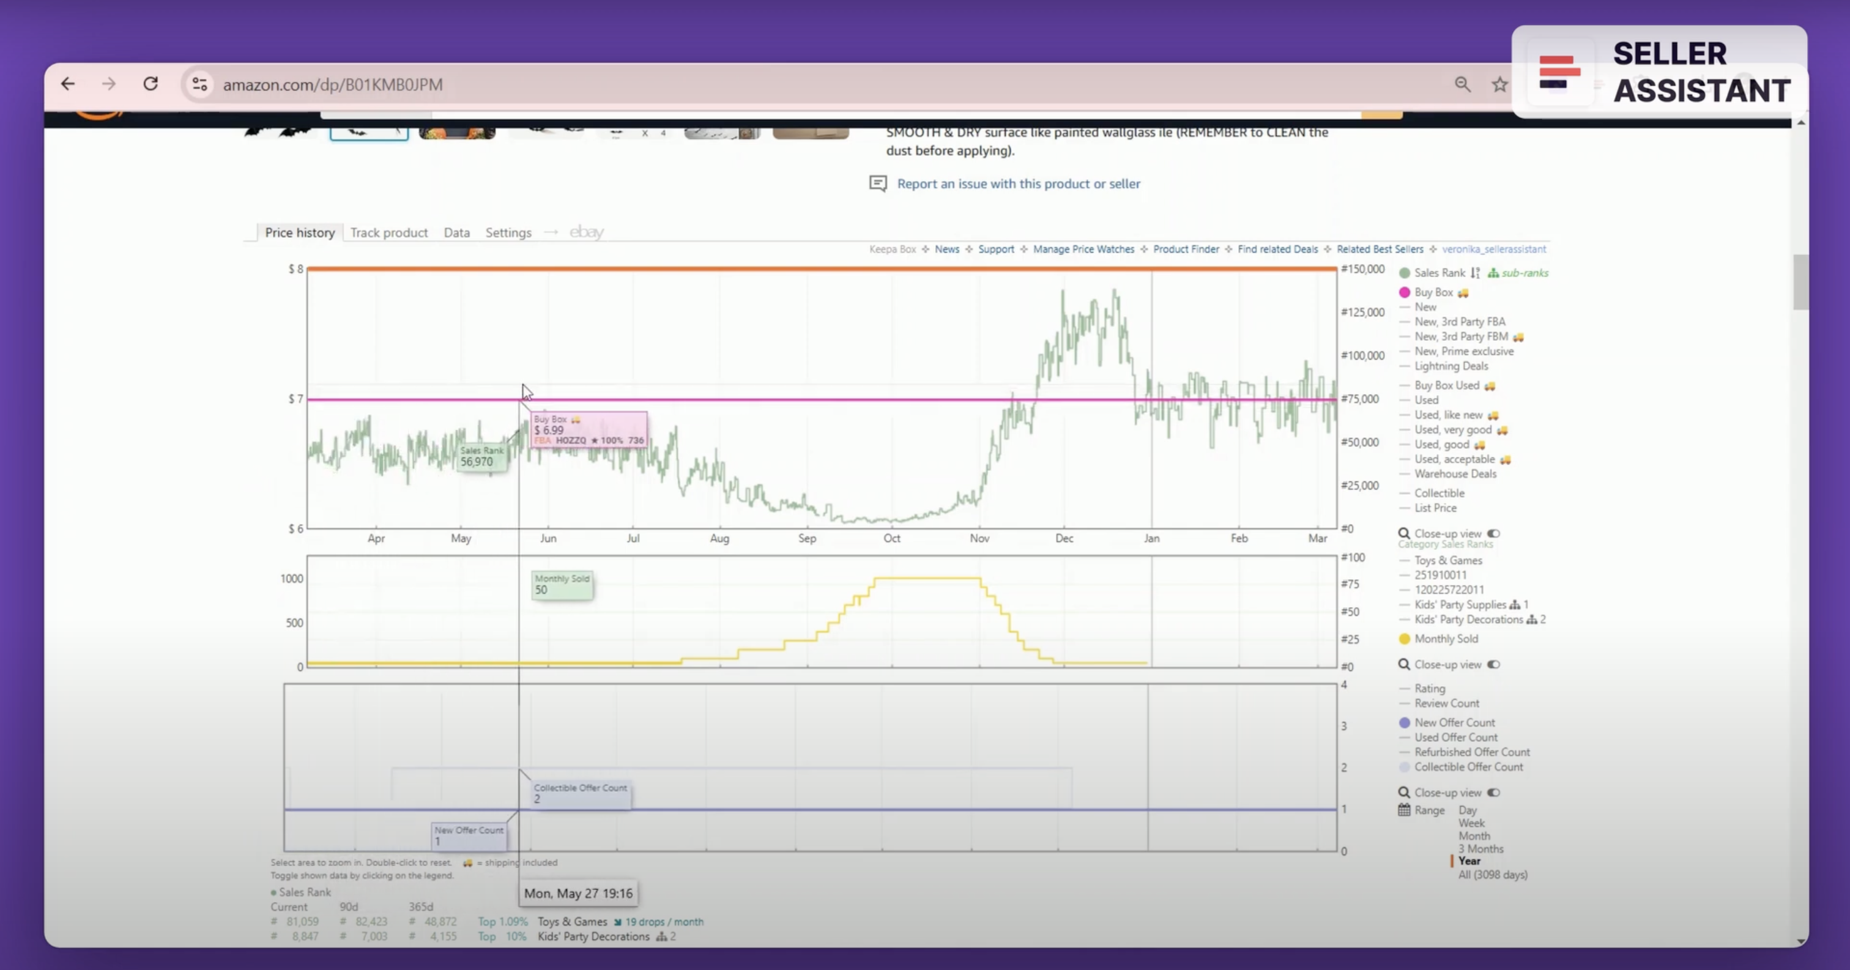Select All (3098 days) range

point(1492,875)
